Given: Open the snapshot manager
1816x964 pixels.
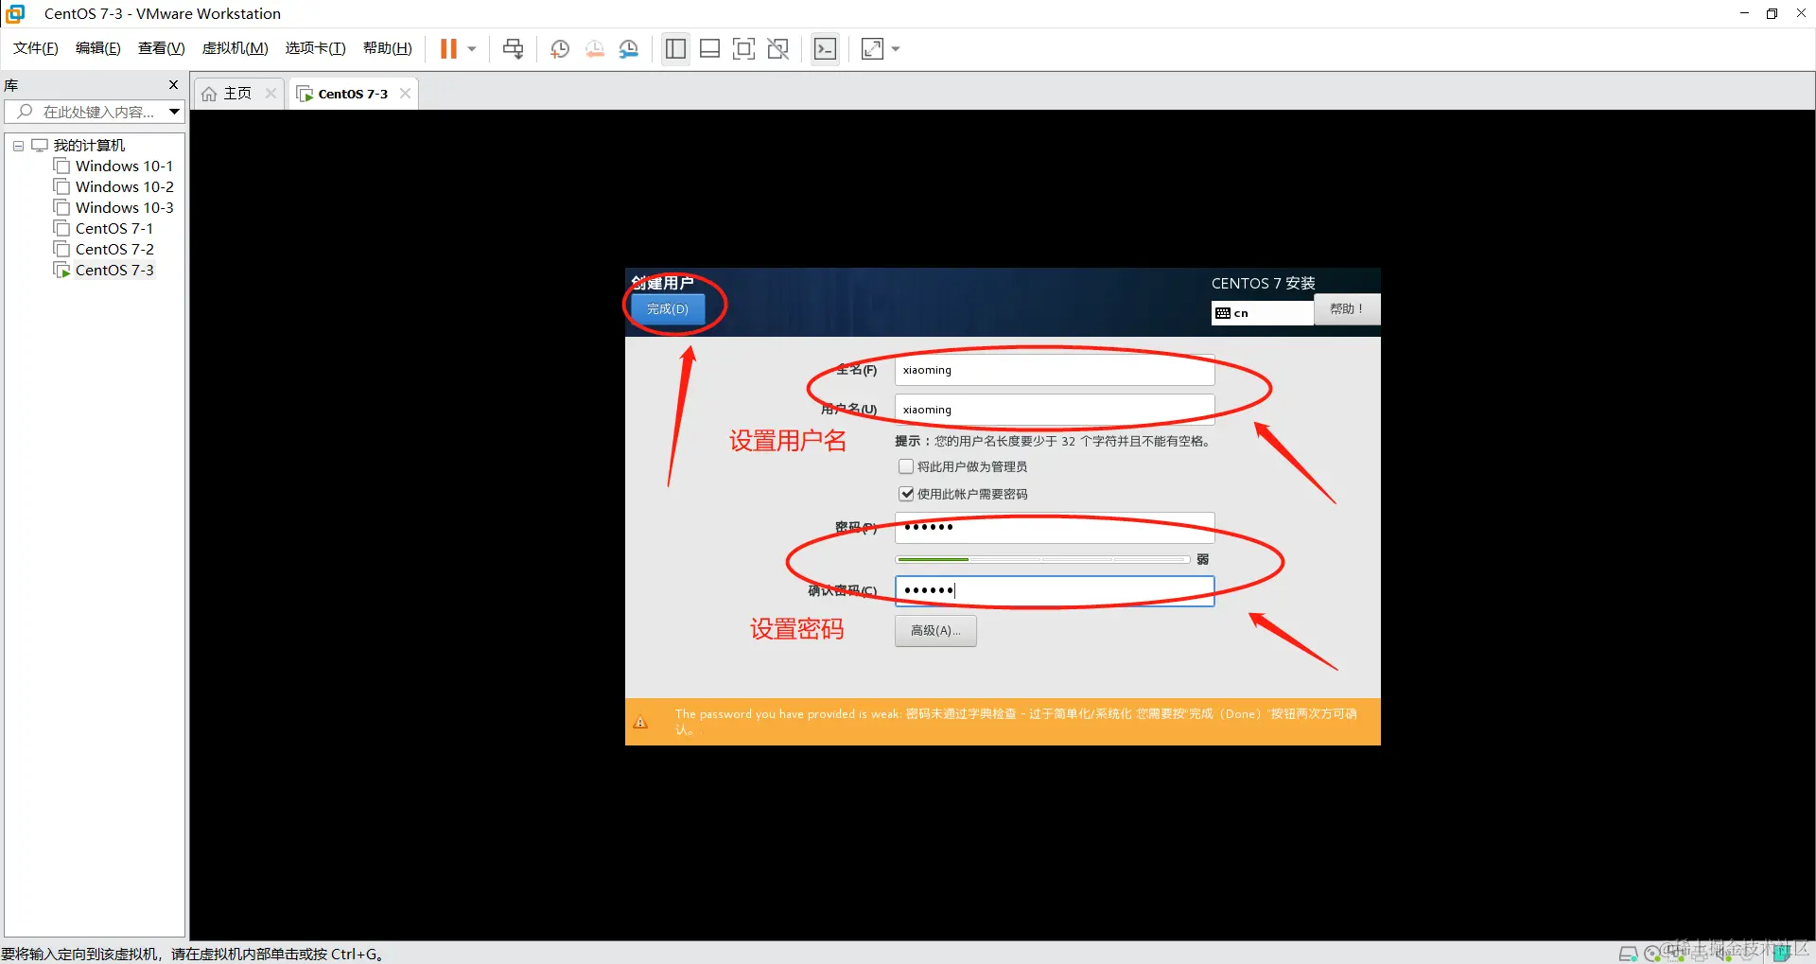Looking at the screenshot, I should [x=629, y=49].
